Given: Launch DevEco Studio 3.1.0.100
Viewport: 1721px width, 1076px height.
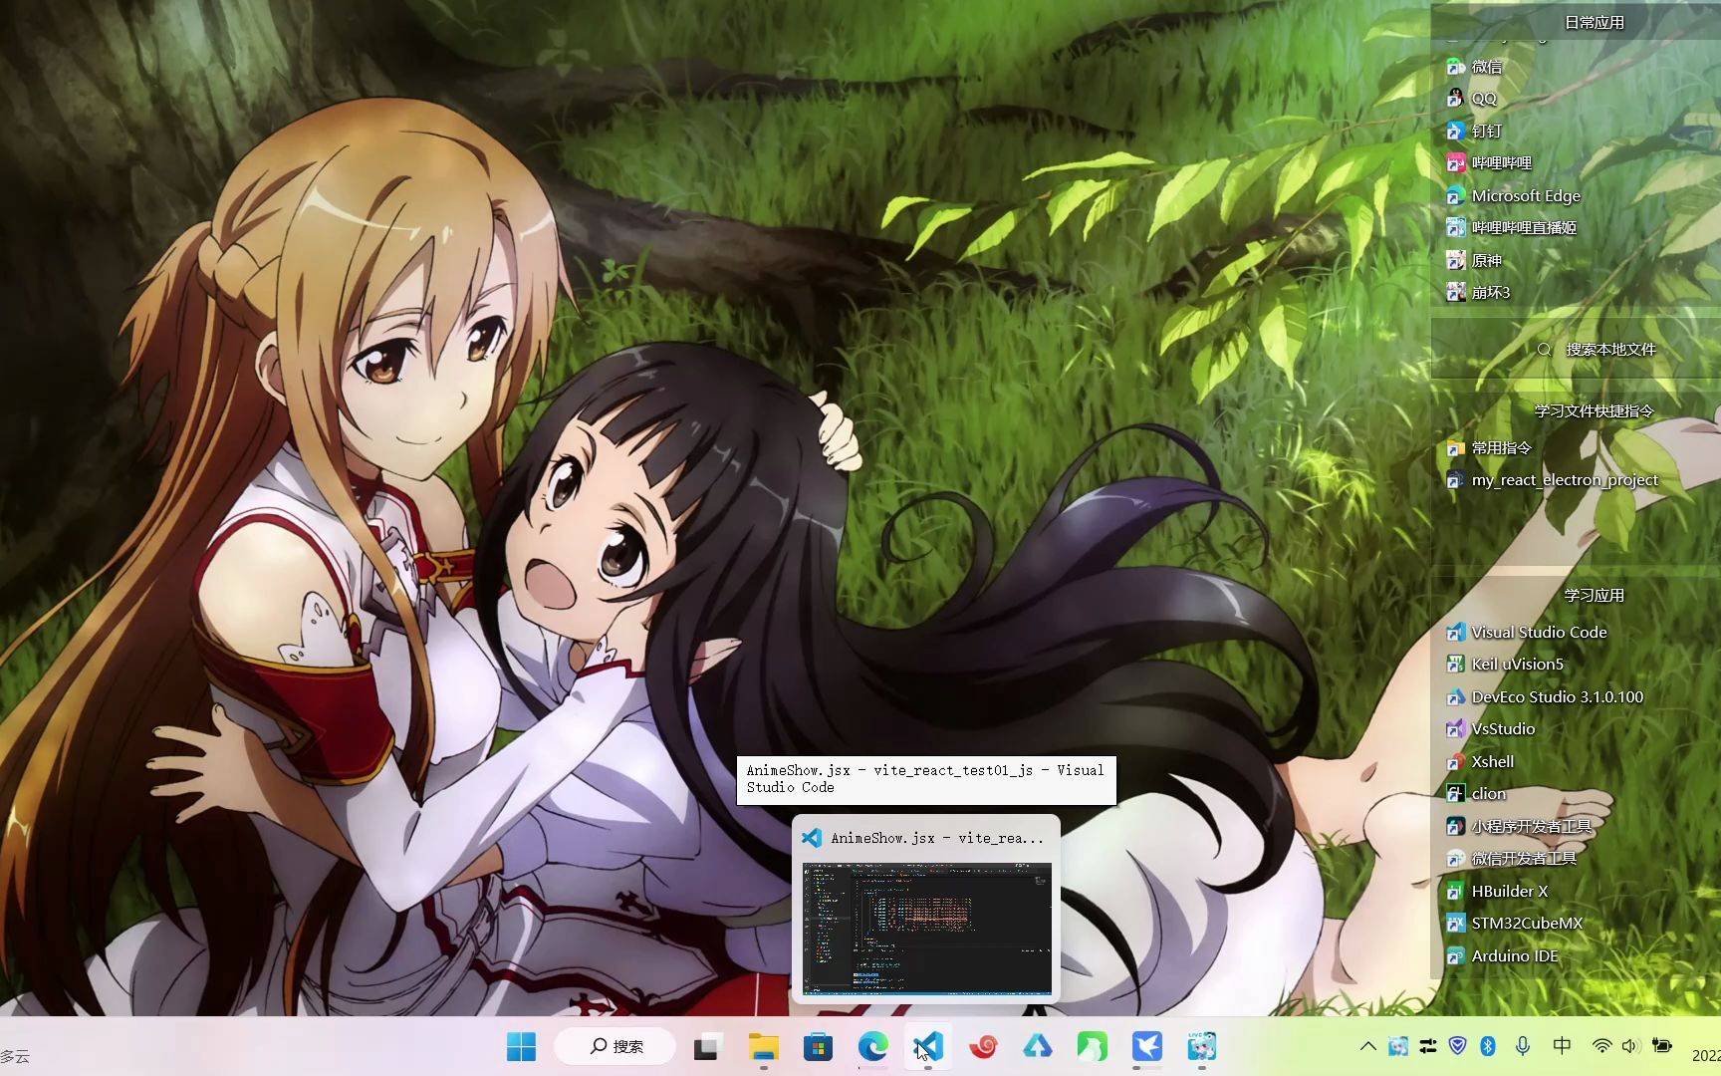Looking at the screenshot, I should [1545, 697].
